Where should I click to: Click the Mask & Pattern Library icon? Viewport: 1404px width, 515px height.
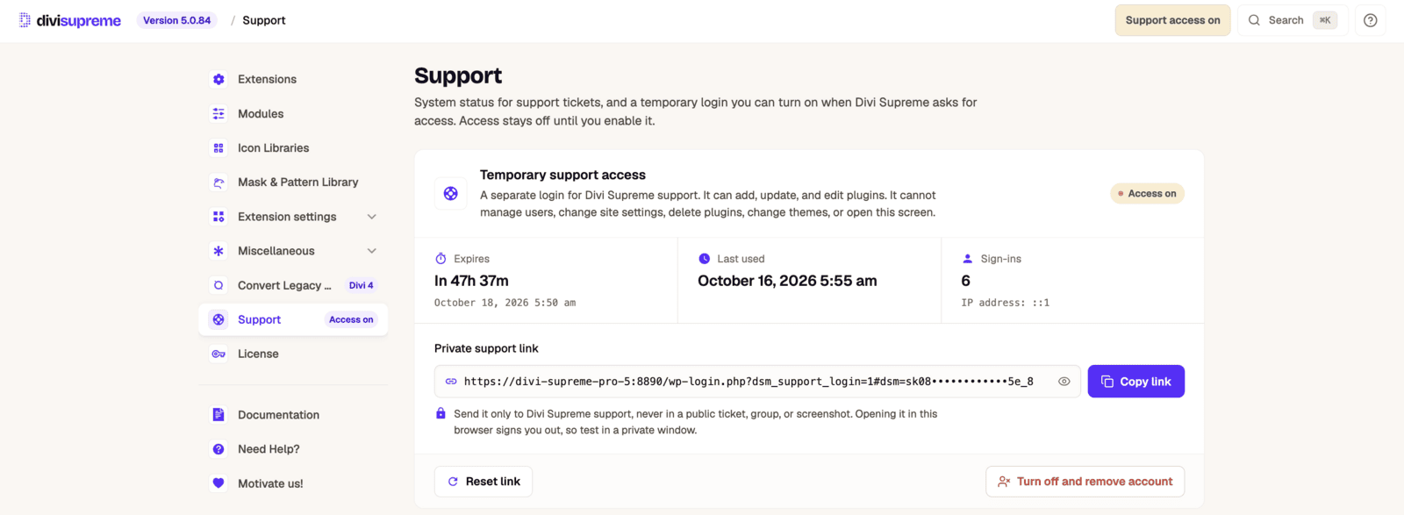218,182
